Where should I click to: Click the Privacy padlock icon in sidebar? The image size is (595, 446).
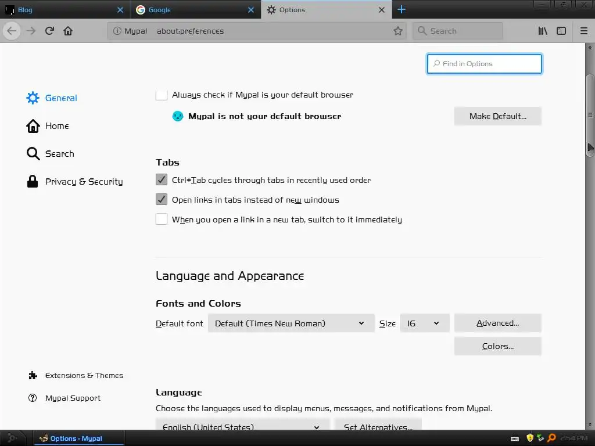click(33, 181)
